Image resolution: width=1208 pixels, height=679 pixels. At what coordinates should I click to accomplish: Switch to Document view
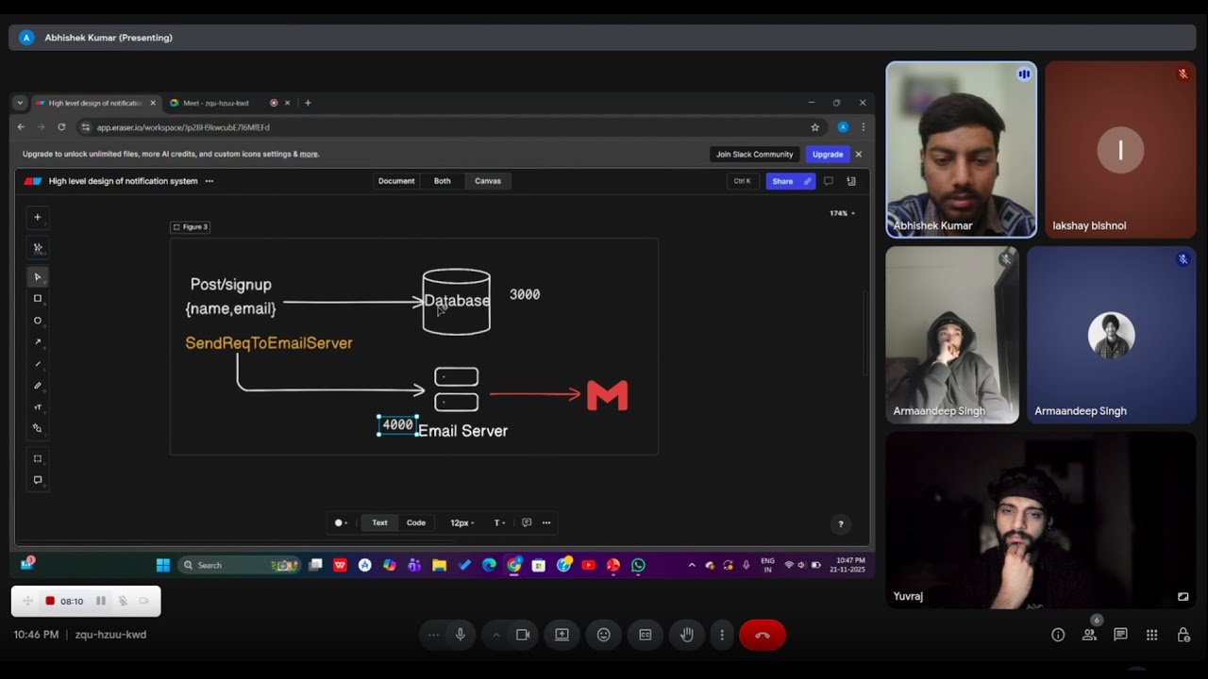click(396, 181)
